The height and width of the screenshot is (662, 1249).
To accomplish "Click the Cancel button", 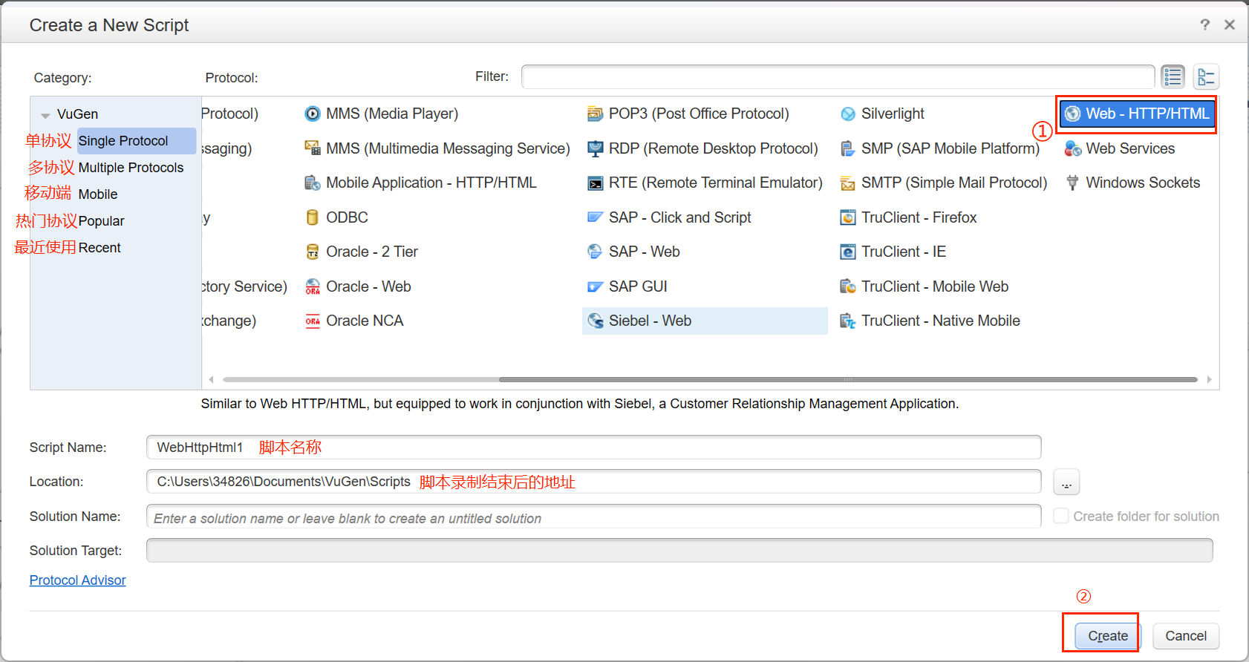I will pos(1186,636).
